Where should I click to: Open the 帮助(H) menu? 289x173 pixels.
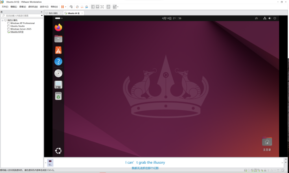(54, 7)
